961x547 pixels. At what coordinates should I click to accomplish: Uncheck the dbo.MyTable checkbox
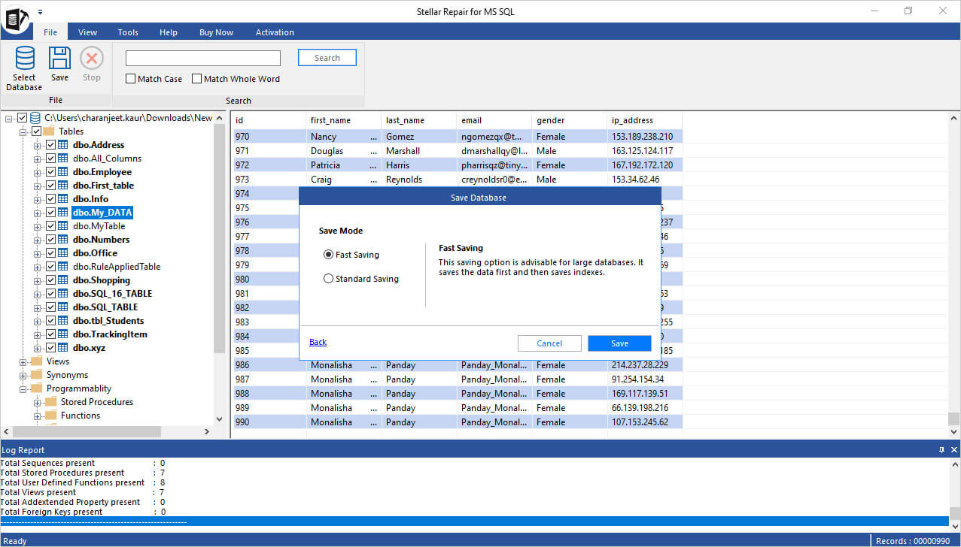coord(50,226)
